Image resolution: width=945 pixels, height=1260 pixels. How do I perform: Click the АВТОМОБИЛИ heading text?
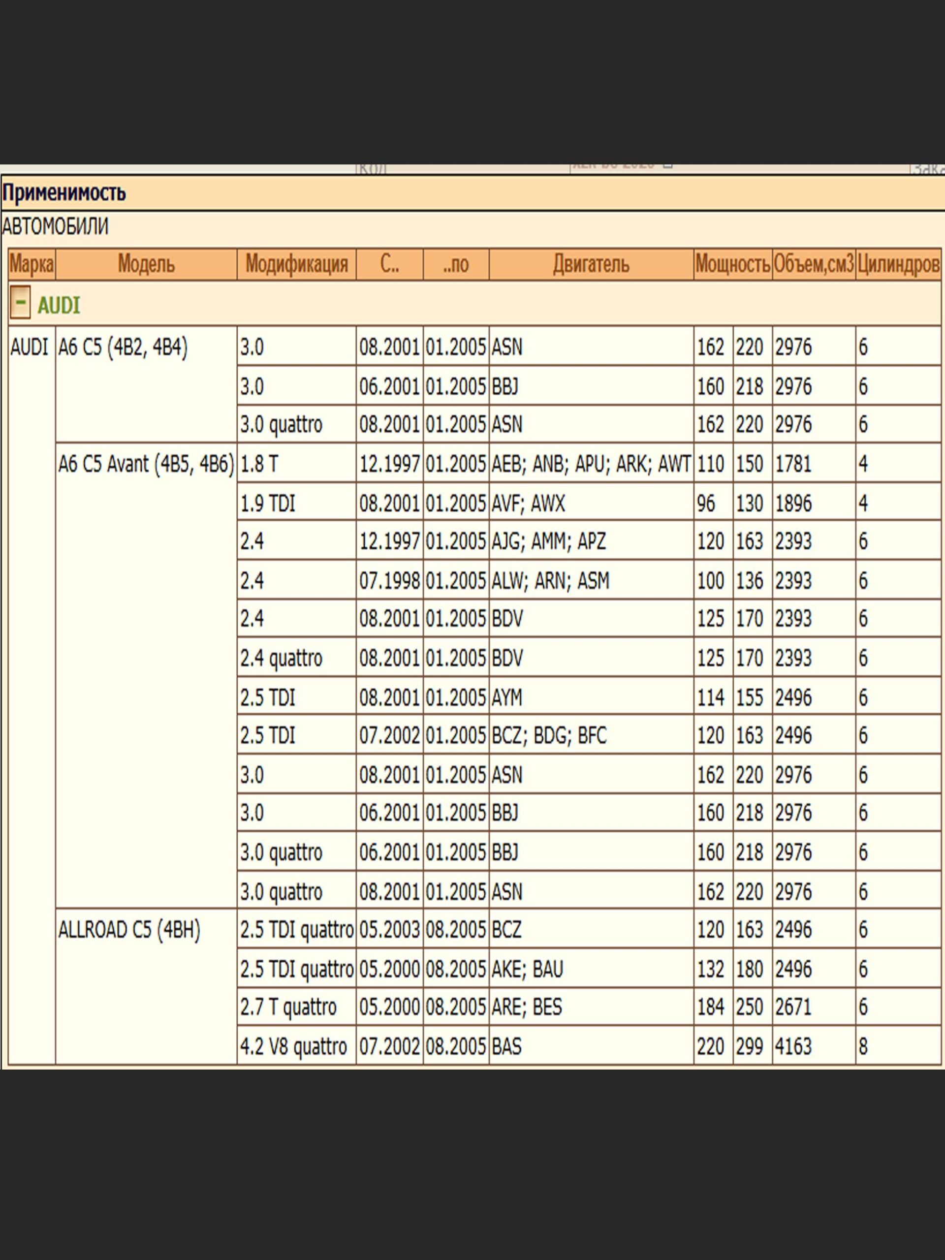click(55, 227)
